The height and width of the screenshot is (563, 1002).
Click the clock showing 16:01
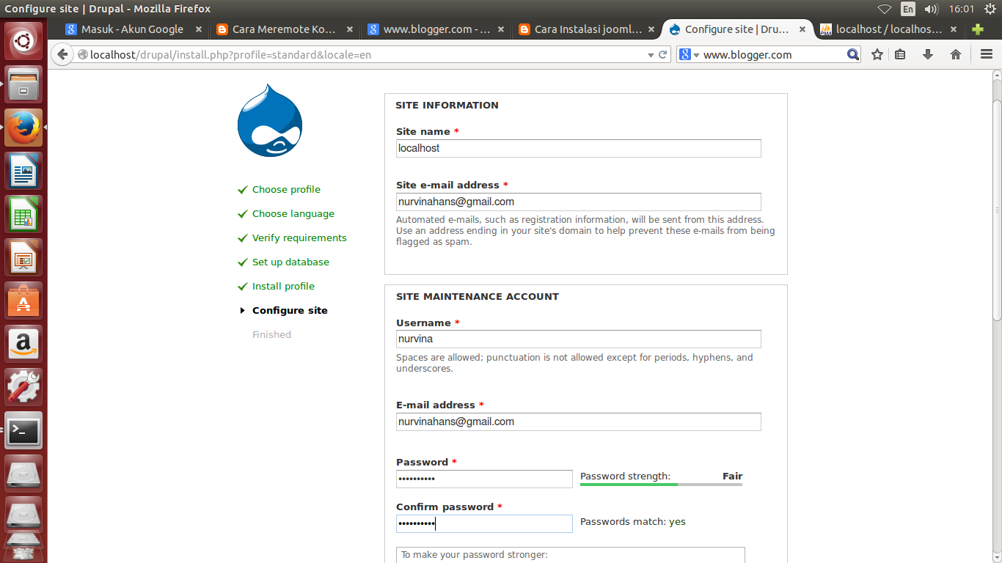(x=961, y=9)
